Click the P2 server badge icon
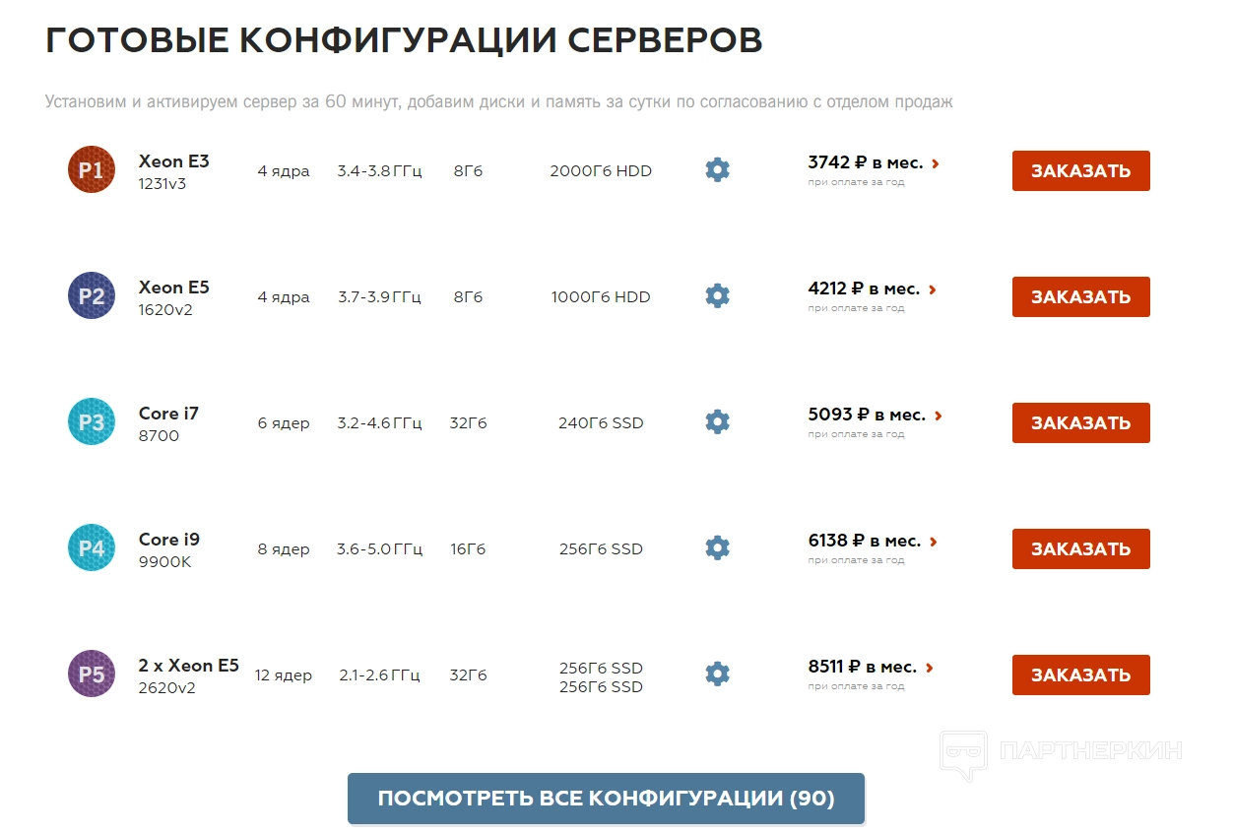 [x=92, y=295]
